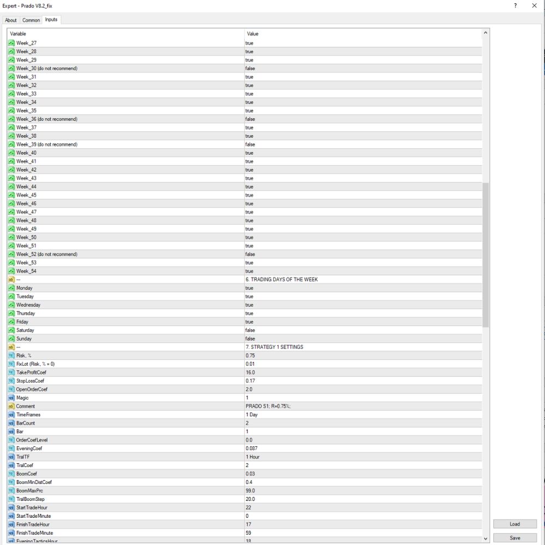Select the Inputs tab
The height and width of the screenshot is (545, 545).
tap(51, 20)
